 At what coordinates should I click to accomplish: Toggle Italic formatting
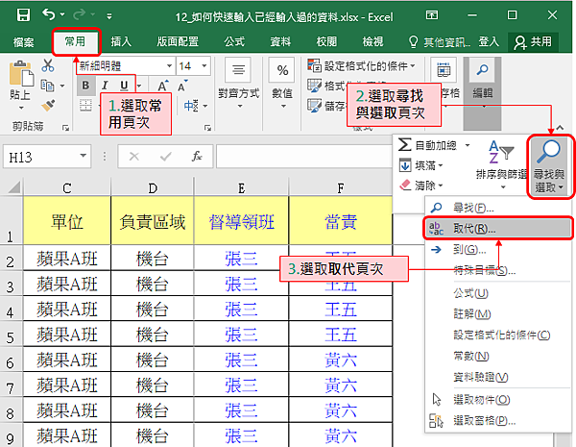(x=105, y=86)
